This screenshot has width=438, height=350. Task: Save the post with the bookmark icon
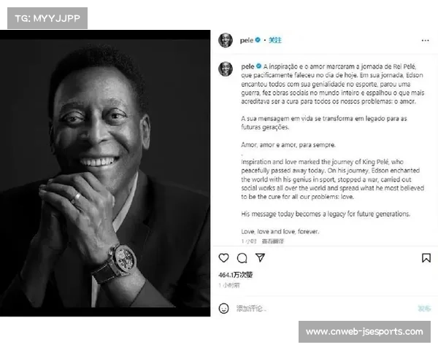(x=426, y=258)
